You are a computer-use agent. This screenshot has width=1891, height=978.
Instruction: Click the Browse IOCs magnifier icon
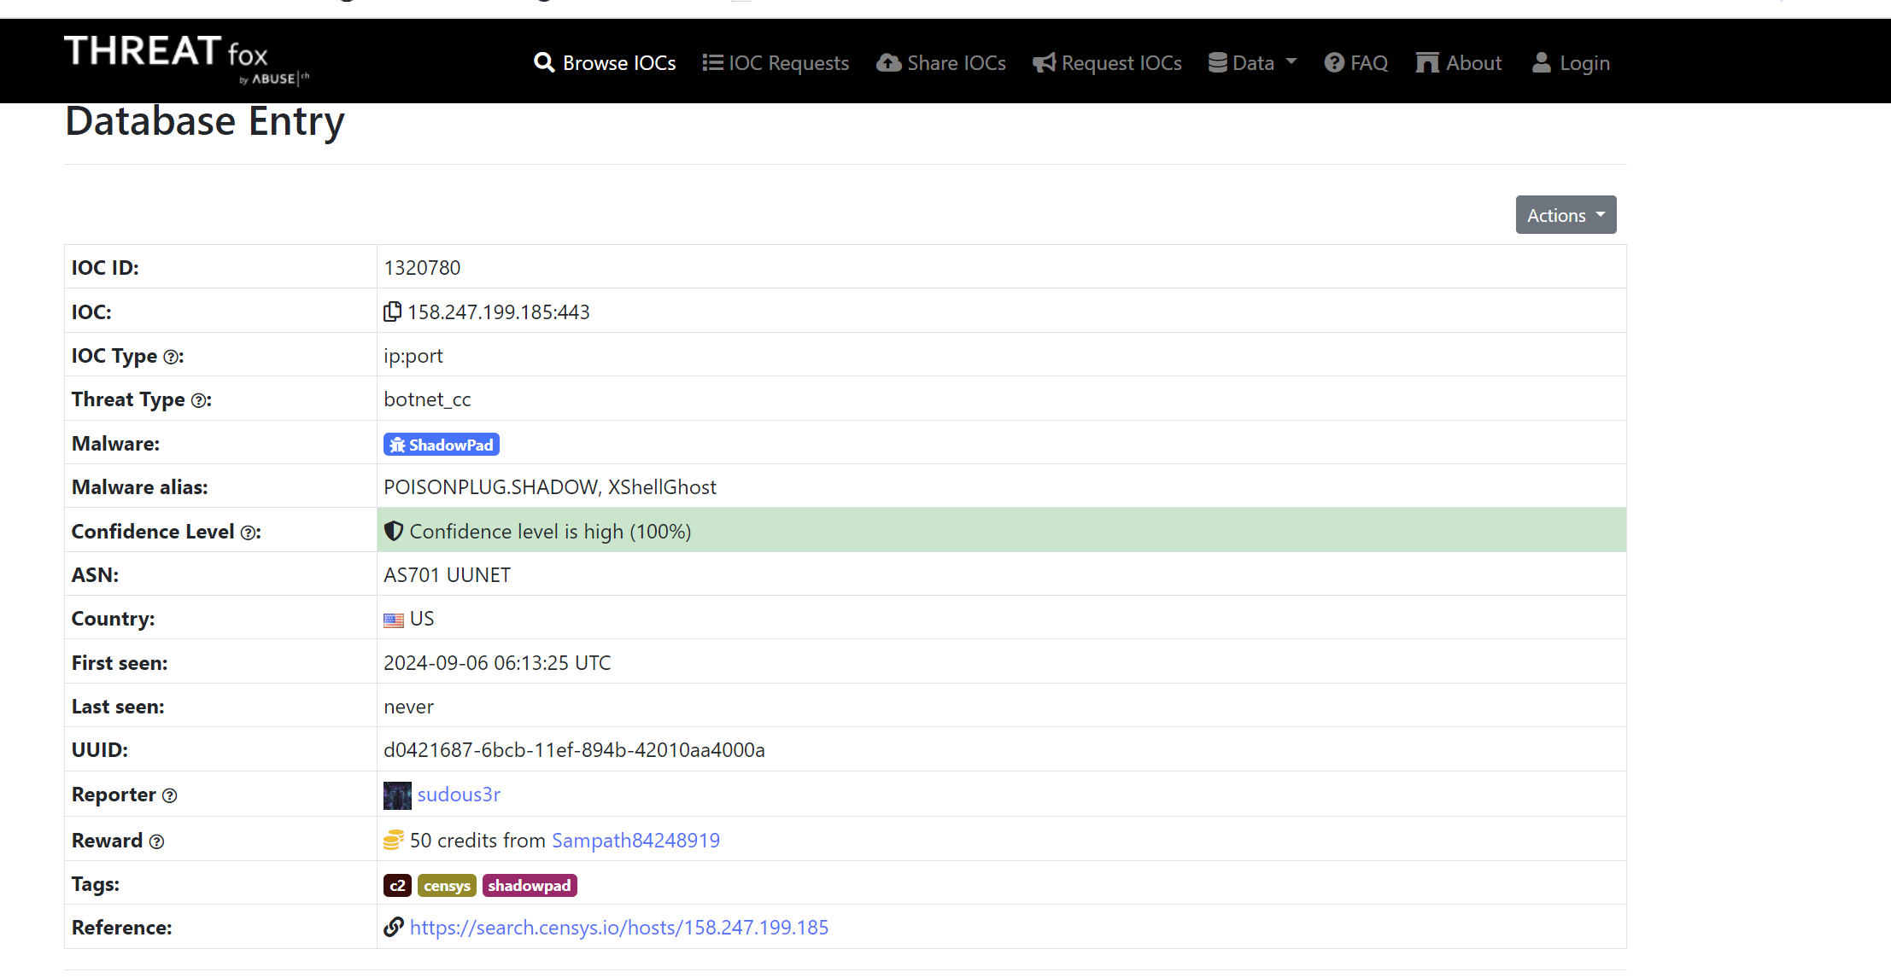[x=544, y=63]
